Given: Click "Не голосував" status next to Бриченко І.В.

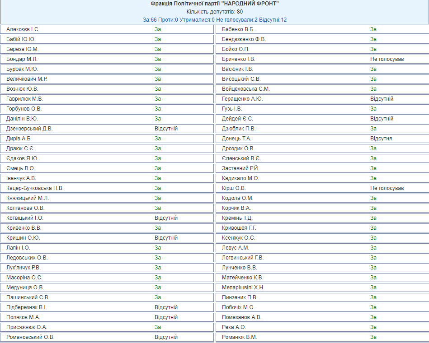Looking at the screenshot, I should click(387, 59).
